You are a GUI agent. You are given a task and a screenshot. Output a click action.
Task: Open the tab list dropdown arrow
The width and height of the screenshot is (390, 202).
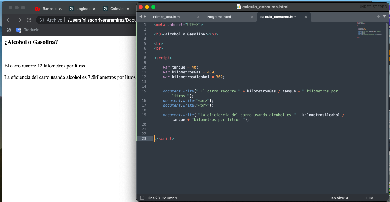tap(384, 16)
